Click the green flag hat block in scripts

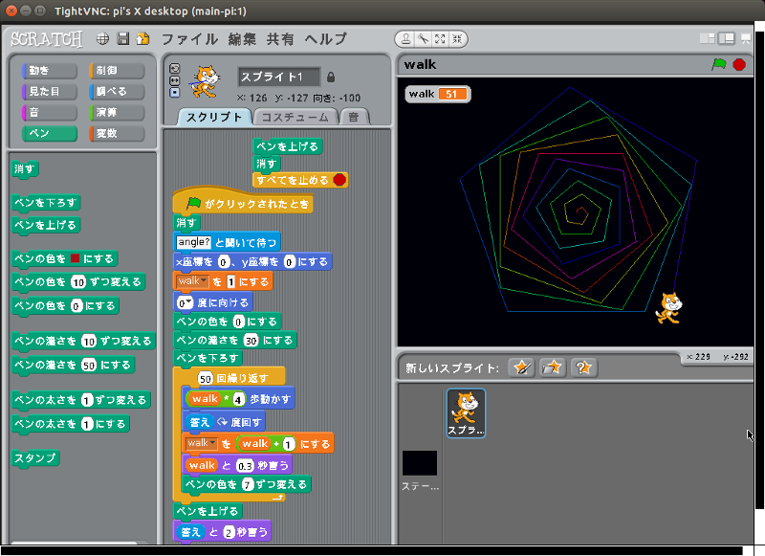click(x=243, y=201)
